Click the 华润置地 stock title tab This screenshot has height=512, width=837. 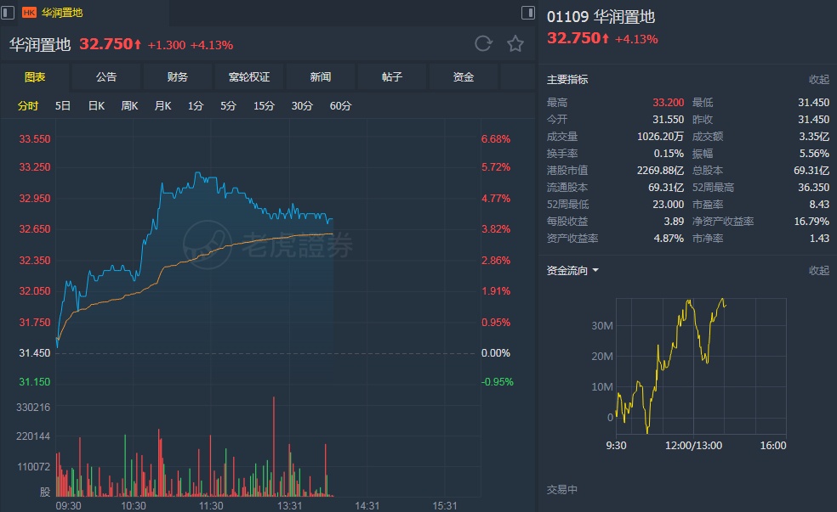pyautogui.click(x=61, y=13)
